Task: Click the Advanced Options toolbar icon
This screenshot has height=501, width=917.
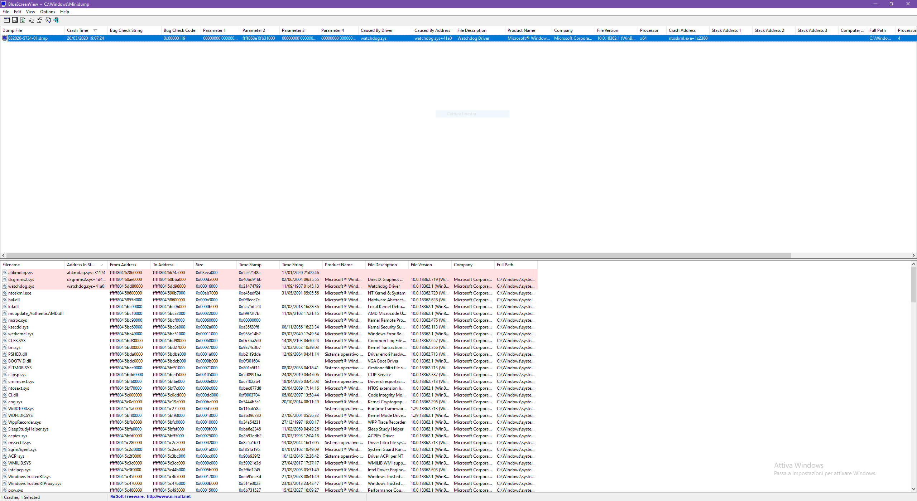Action: pyautogui.click(x=6, y=20)
